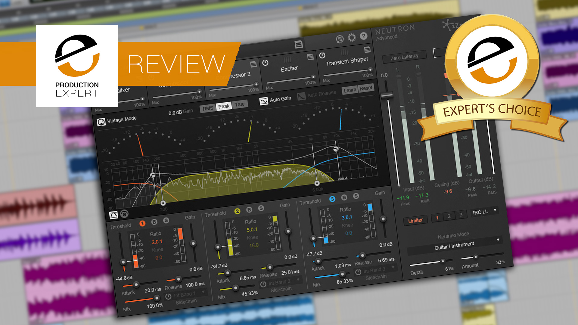Switch detection mode to True

240,104
